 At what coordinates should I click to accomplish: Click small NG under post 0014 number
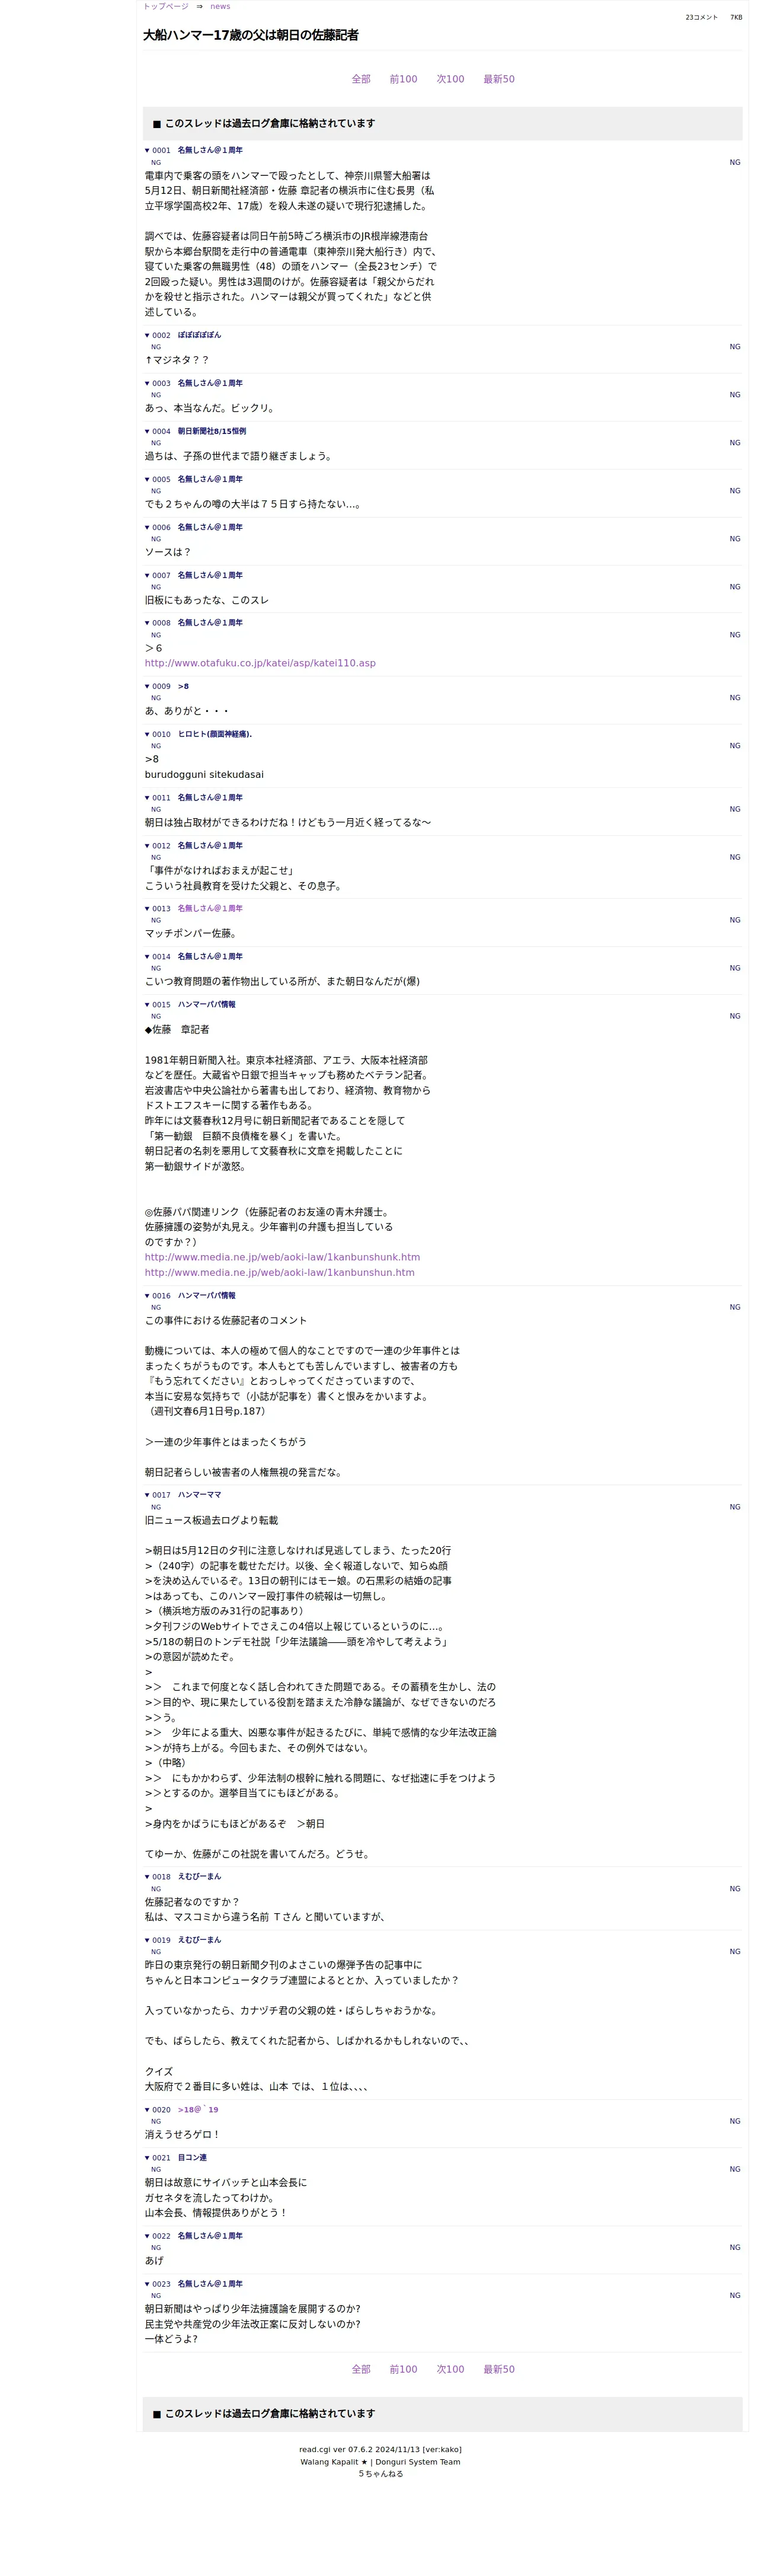(x=156, y=968)
